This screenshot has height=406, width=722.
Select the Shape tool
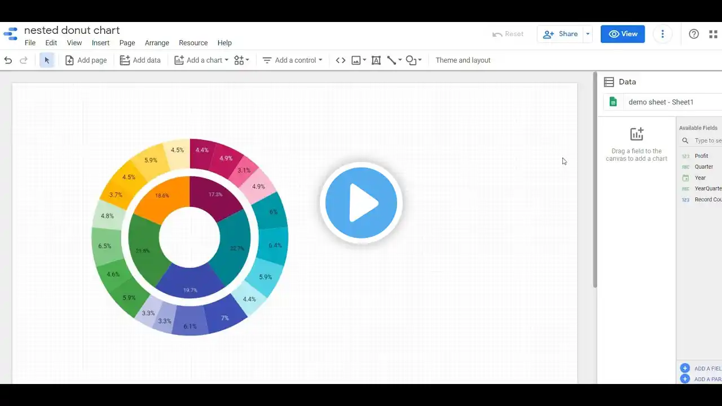(x=411, y=60)
